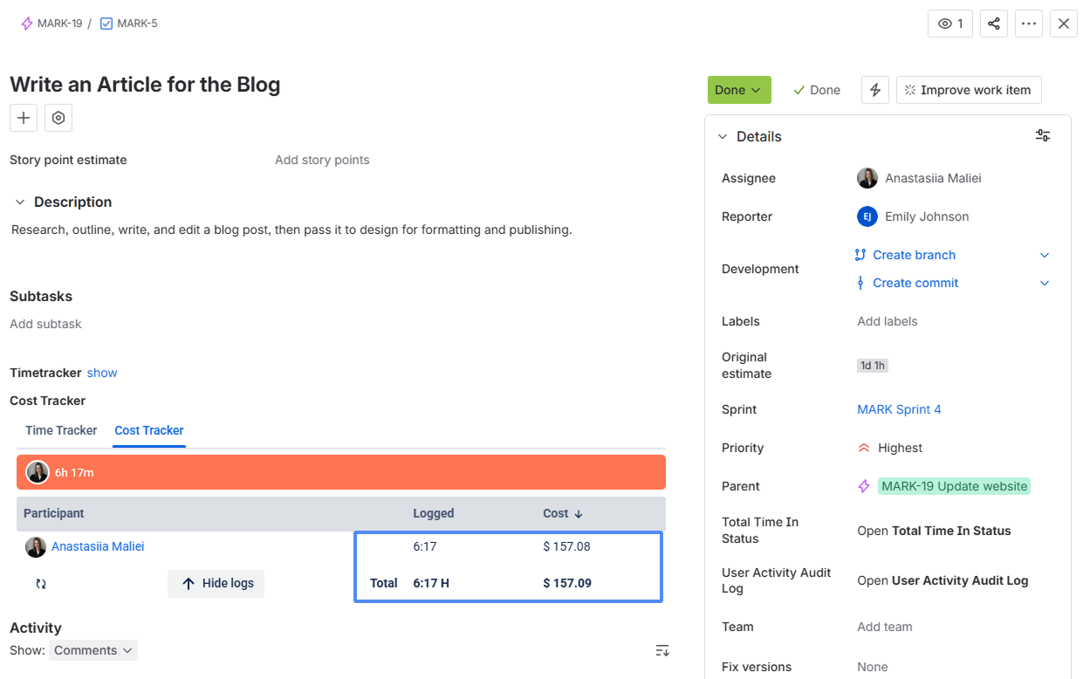Click the automation lightning bolt button
This screenshot has width=1083, height=679.
pos(875,90)
